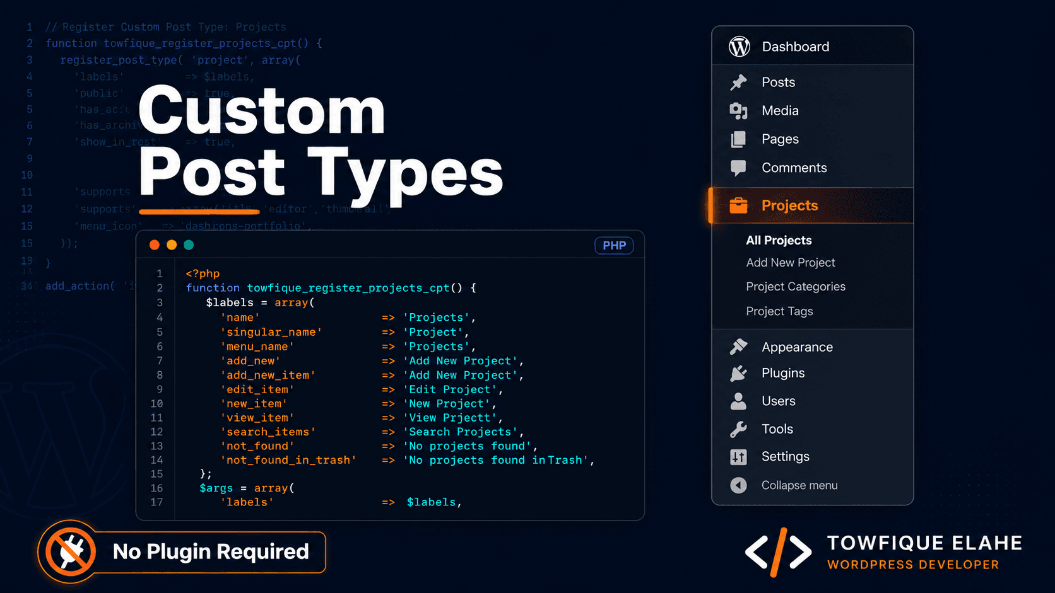Click the 'Search Projects' string value
1055x593 pixels.
(x=460, y=432)
